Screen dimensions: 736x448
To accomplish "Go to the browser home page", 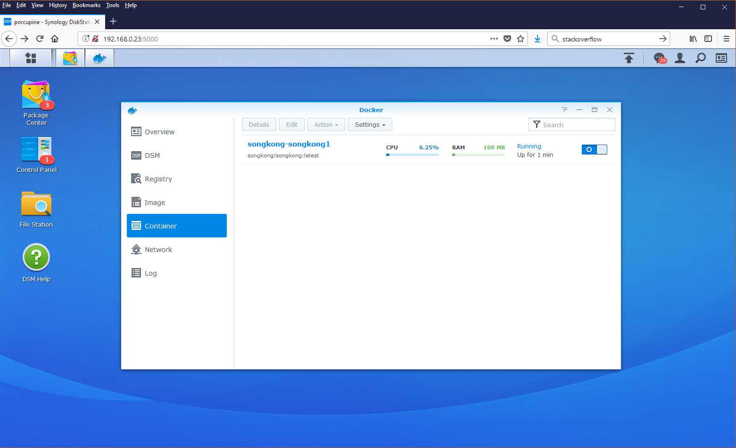I will [x=55, y=39].
